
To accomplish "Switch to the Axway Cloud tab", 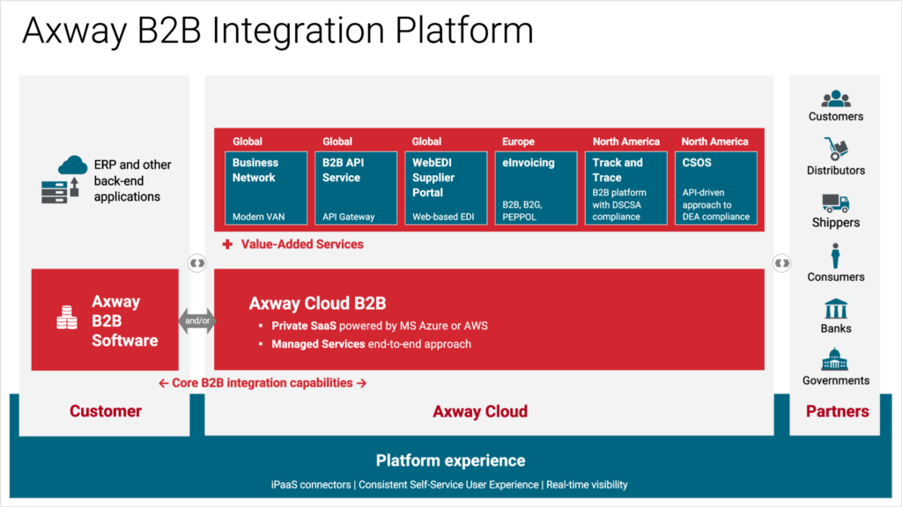I will pyautogui.click(x=479, y=410).
